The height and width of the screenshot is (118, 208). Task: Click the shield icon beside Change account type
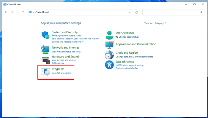pos(117,37)
